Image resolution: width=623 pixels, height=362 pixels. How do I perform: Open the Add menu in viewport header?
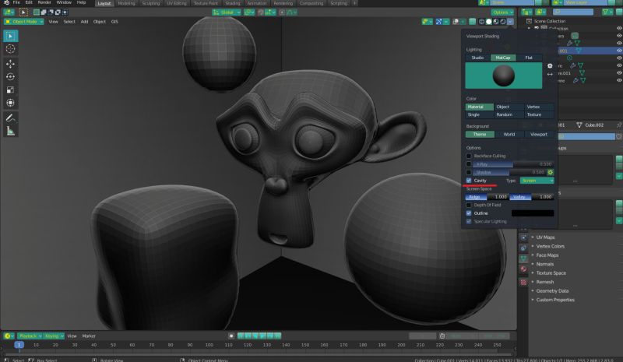84,22
